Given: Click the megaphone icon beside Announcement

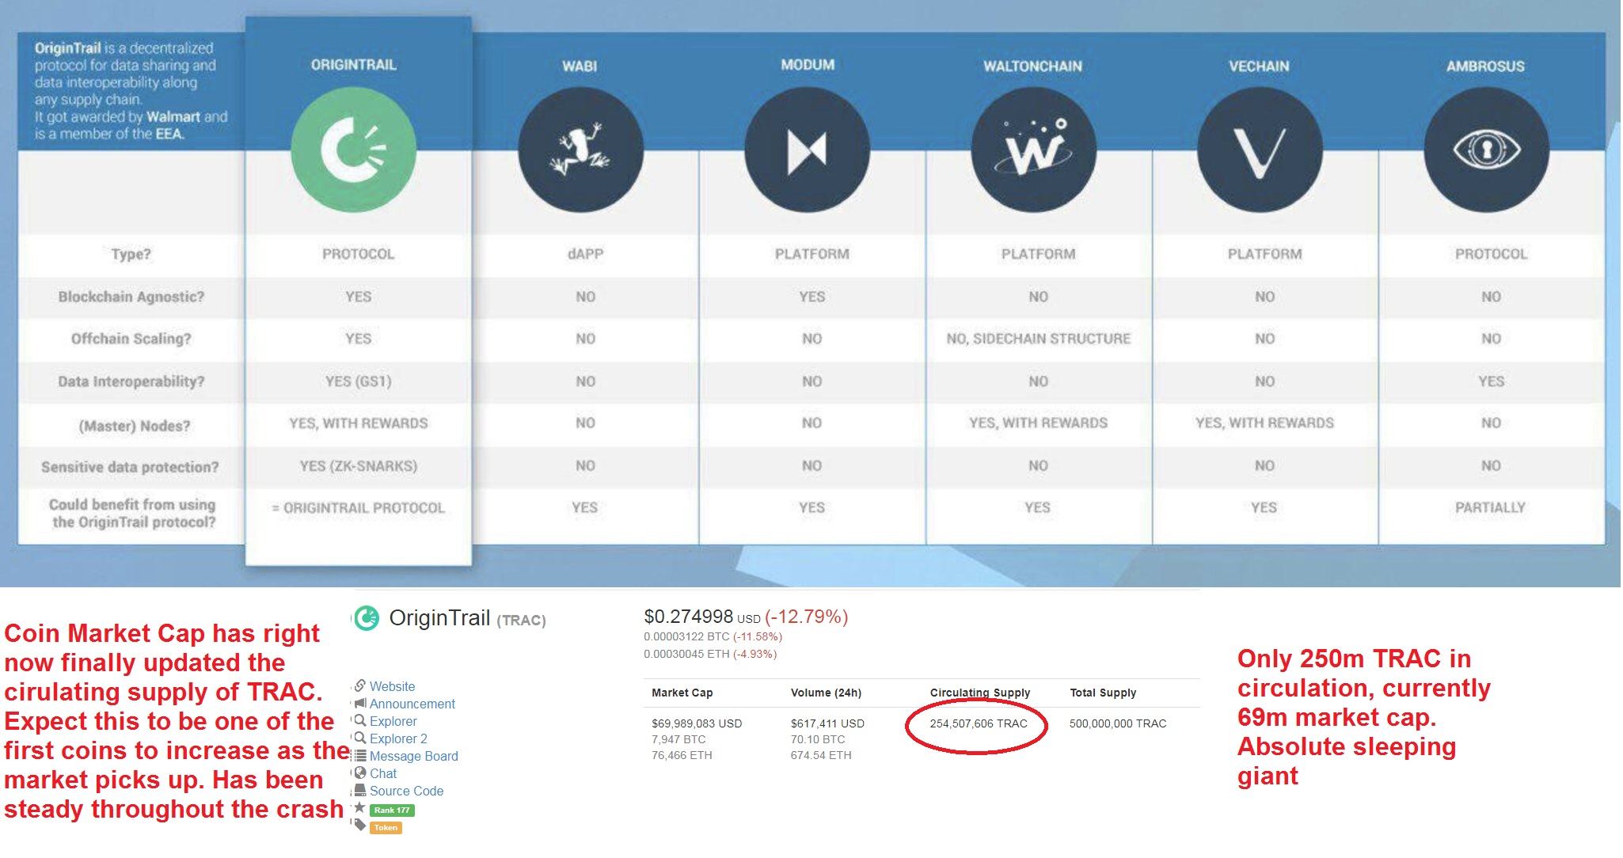Looking at the screenshot, I should (x=360, y=703).
